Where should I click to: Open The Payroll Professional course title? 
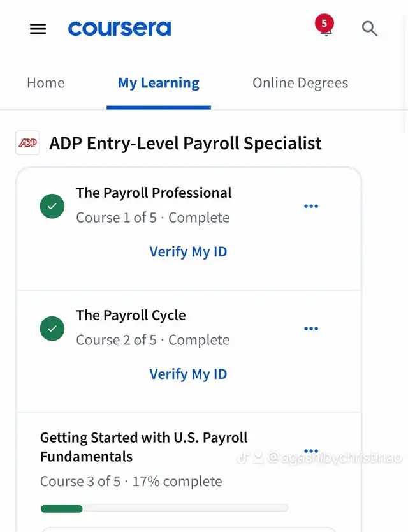154,193
